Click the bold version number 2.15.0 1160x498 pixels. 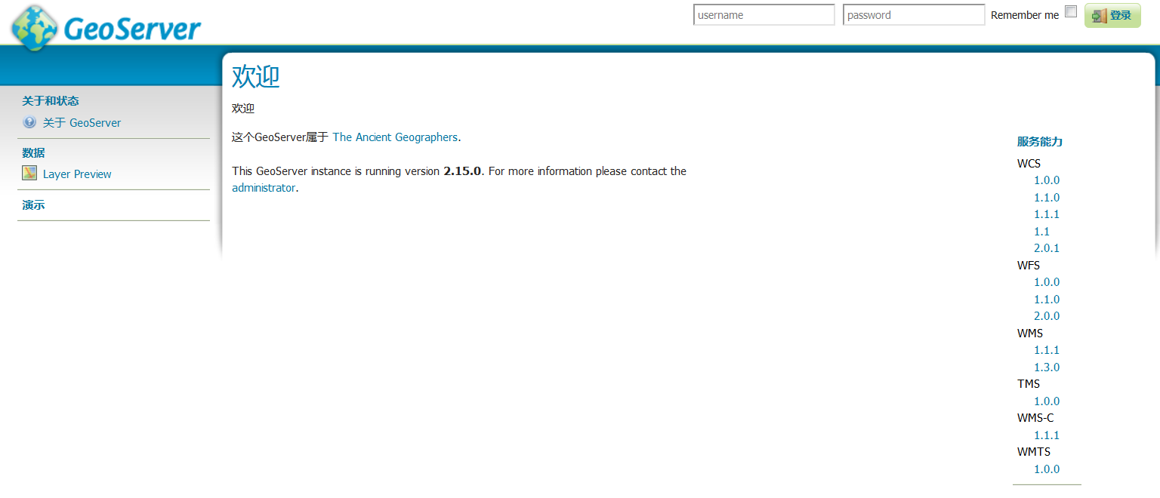pyautogui.click(x=462, y=171)
